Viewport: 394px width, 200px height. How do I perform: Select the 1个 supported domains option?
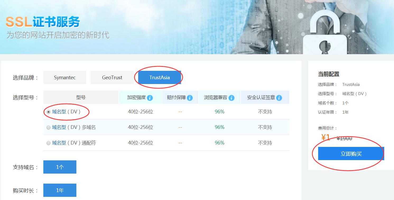[60, 167]
